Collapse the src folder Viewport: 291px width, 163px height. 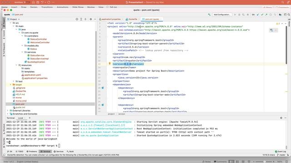click(x=11, y=23)
